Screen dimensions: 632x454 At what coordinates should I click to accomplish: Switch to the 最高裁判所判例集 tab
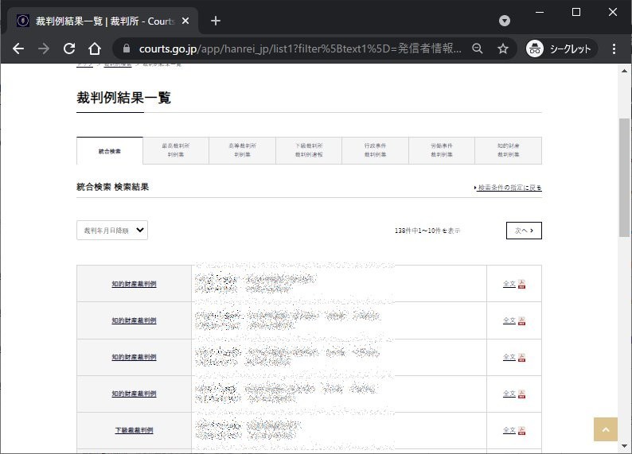pyautogui.click(x=176, y=150)
